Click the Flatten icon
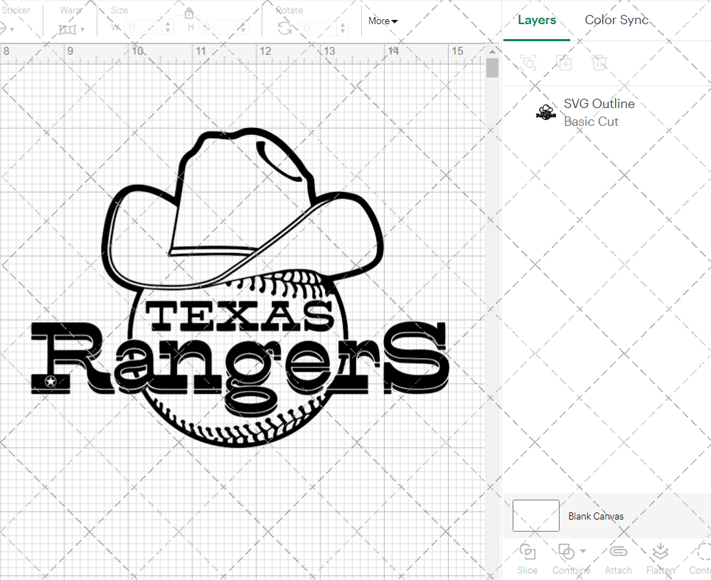Screen dimensions: 711x580 (661, 552)
